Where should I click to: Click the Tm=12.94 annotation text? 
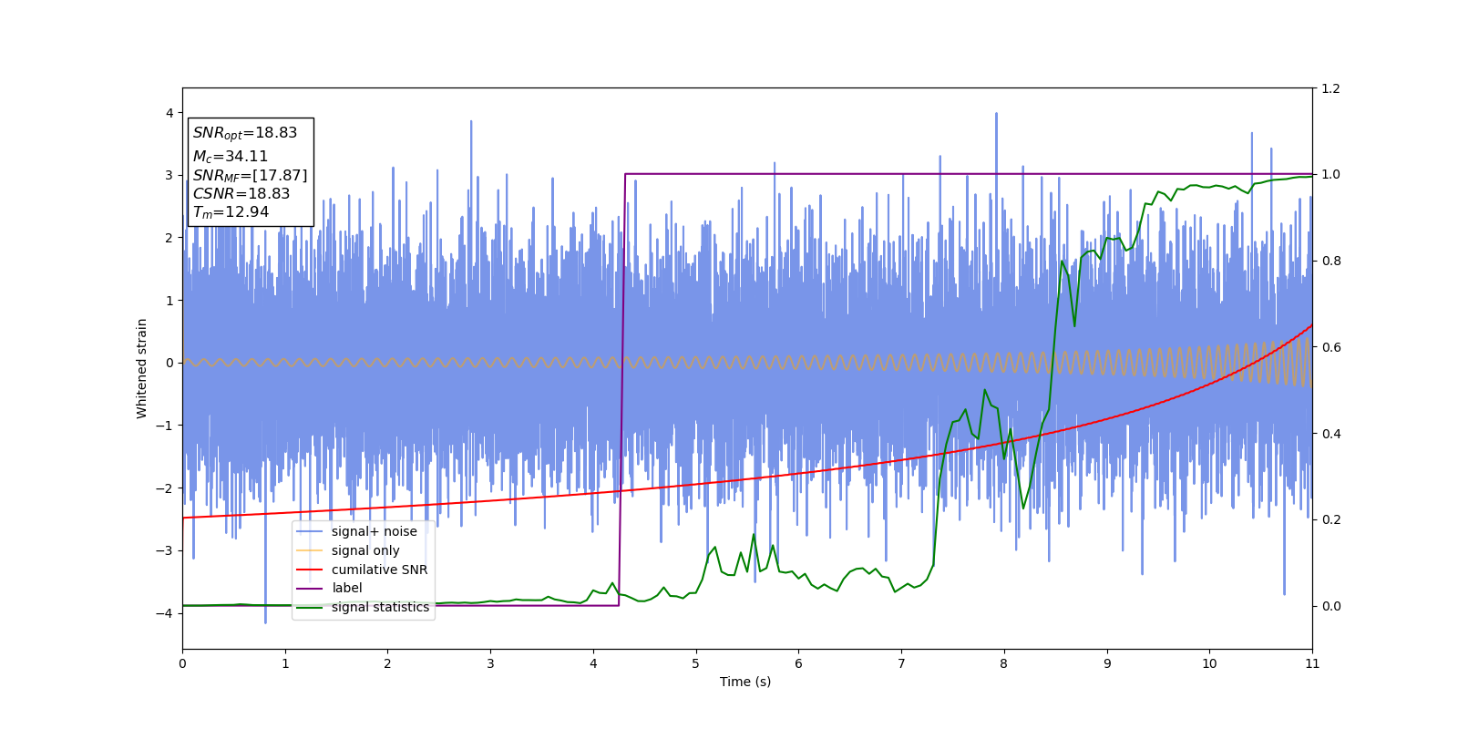tap(231, 212)
